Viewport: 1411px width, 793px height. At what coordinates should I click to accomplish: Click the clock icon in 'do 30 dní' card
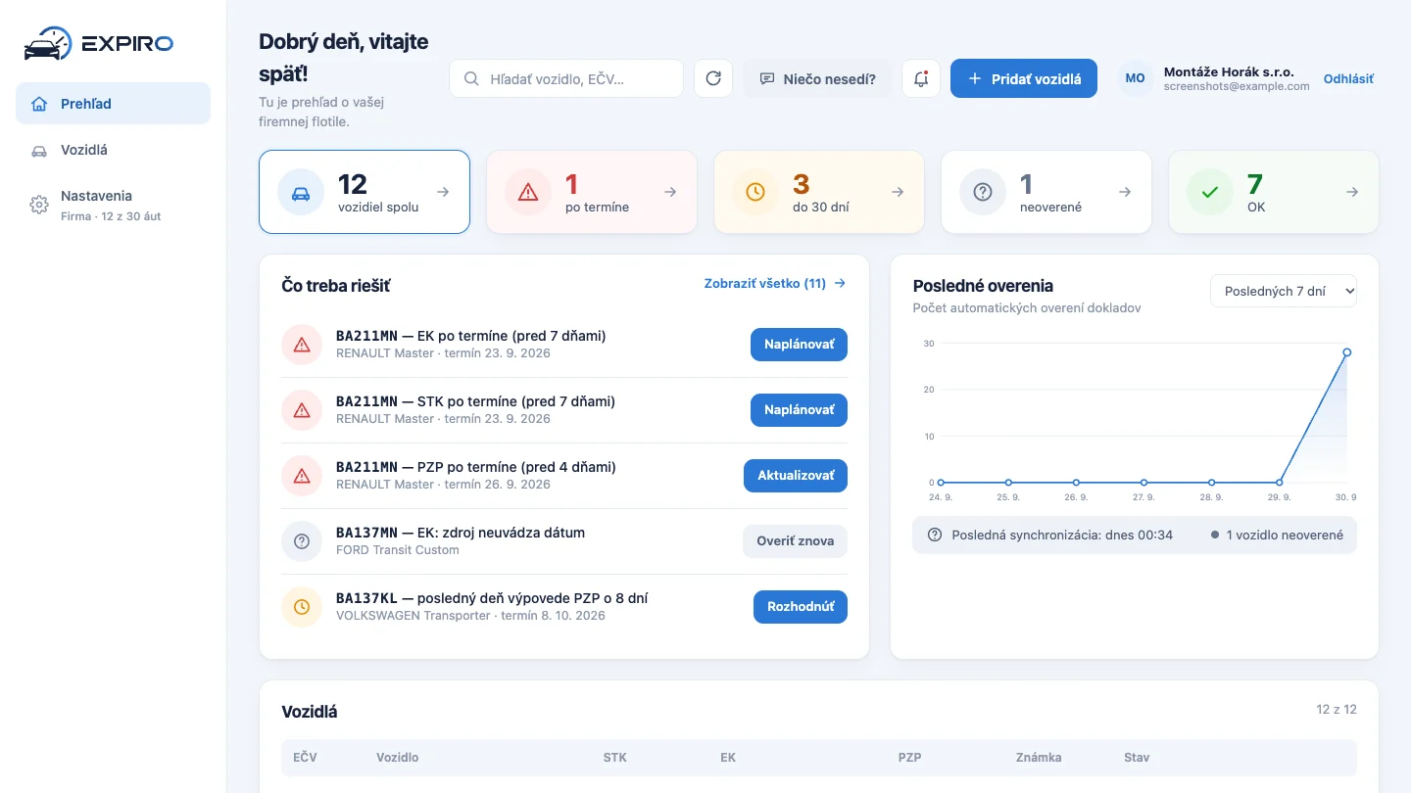[755, 192]
